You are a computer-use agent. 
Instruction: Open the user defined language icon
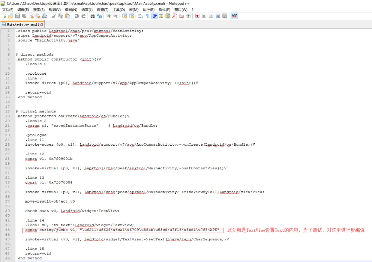tap(161, 16)
